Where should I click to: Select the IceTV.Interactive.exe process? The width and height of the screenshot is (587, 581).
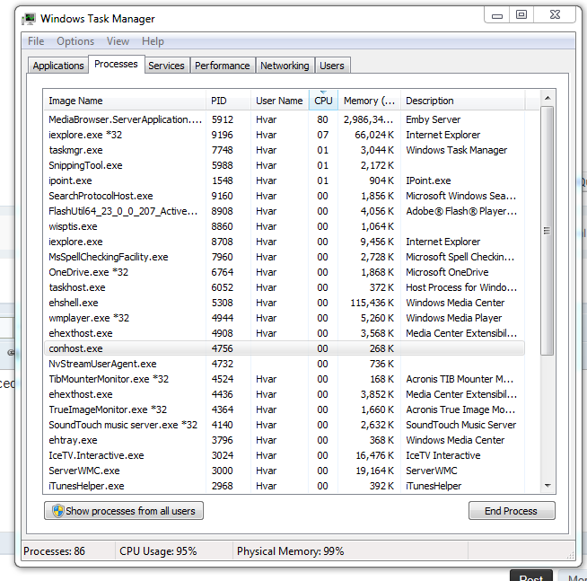point(285,455)
